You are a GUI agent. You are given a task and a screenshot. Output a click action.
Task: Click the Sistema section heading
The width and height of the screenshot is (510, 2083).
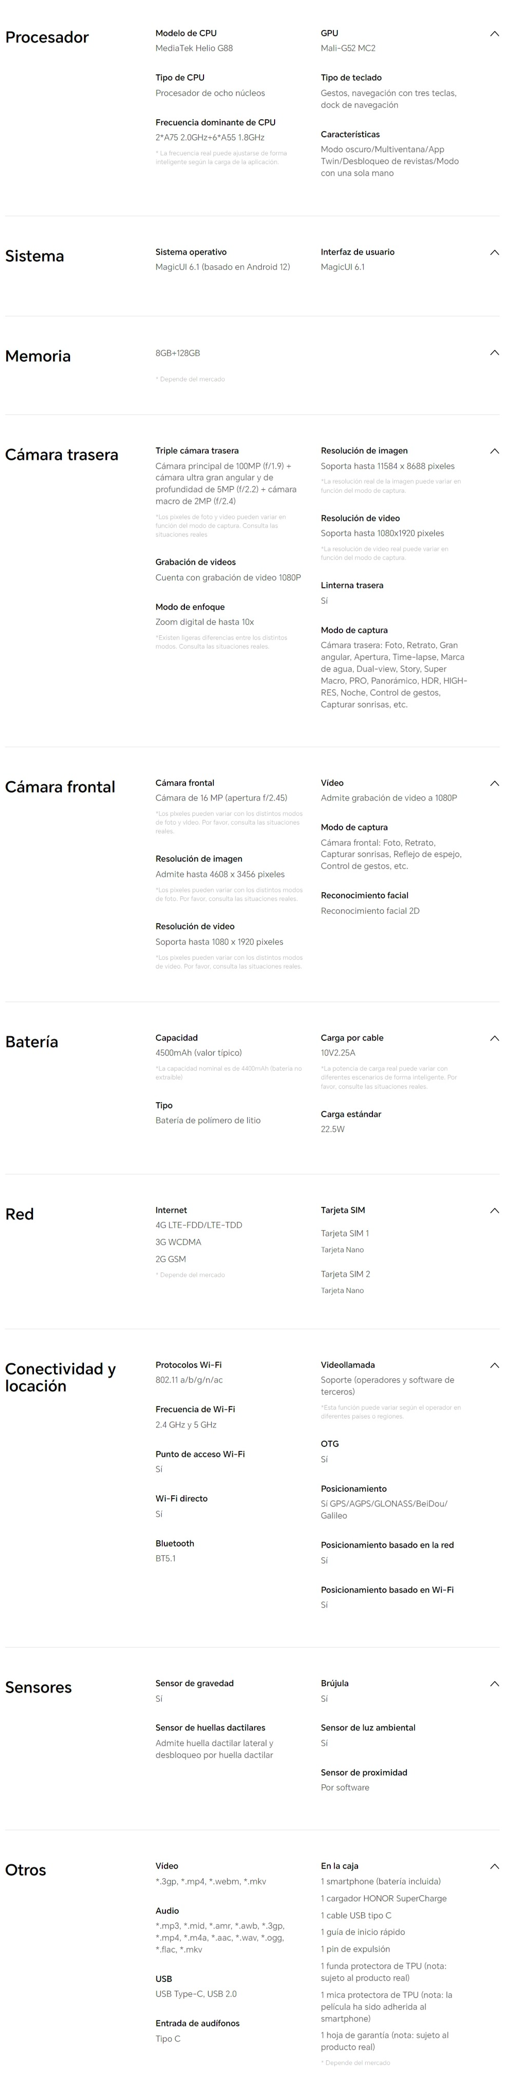[35, 256]
